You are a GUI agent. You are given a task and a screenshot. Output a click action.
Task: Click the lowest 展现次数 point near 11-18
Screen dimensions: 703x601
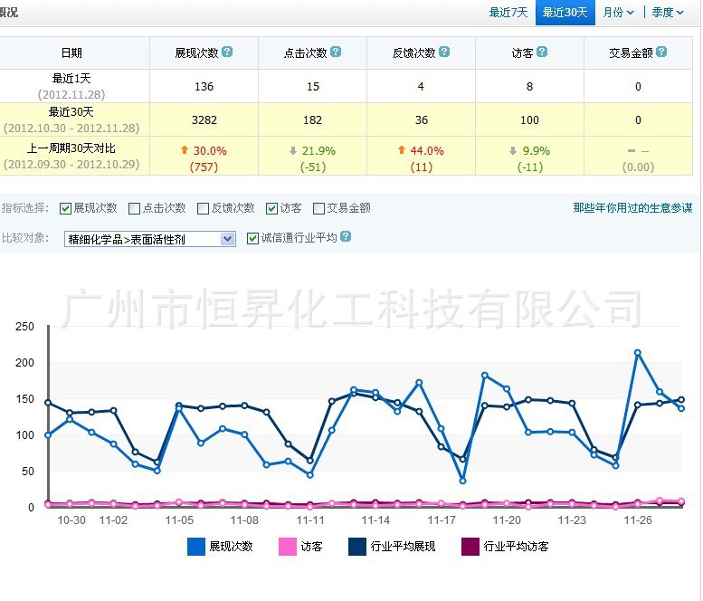(x=462, y=481)
